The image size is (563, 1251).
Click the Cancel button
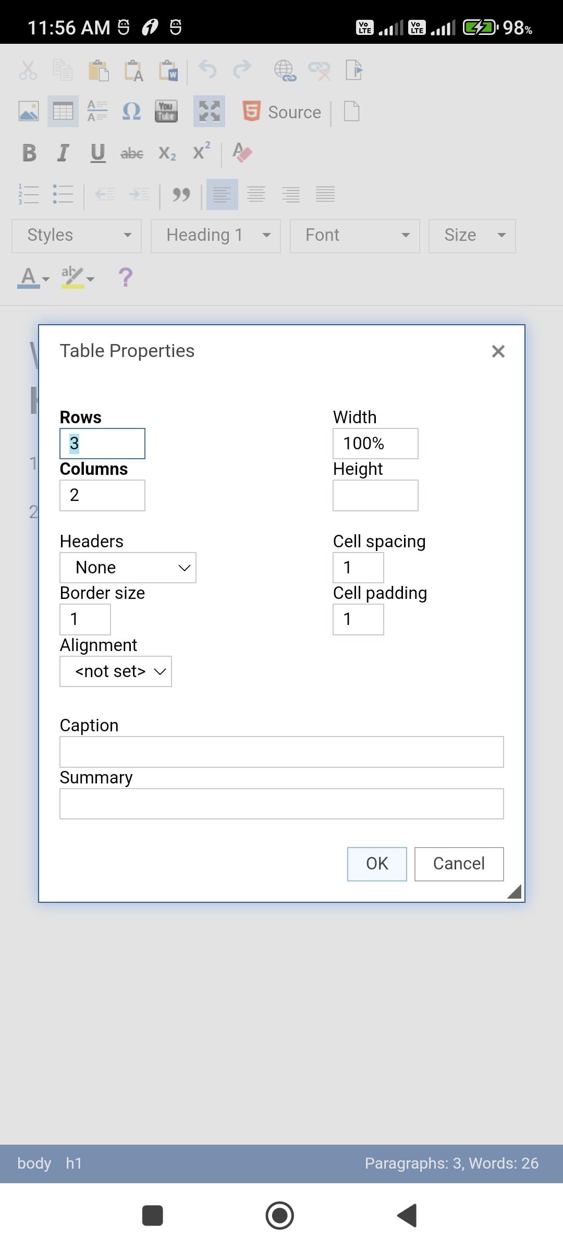point(459,864)
